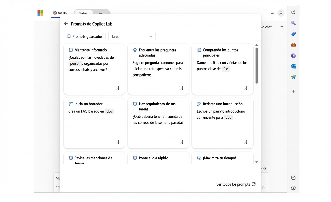
Task: Select the Trabajo tab
Action: pyautogui.click(x=83, y=13)
